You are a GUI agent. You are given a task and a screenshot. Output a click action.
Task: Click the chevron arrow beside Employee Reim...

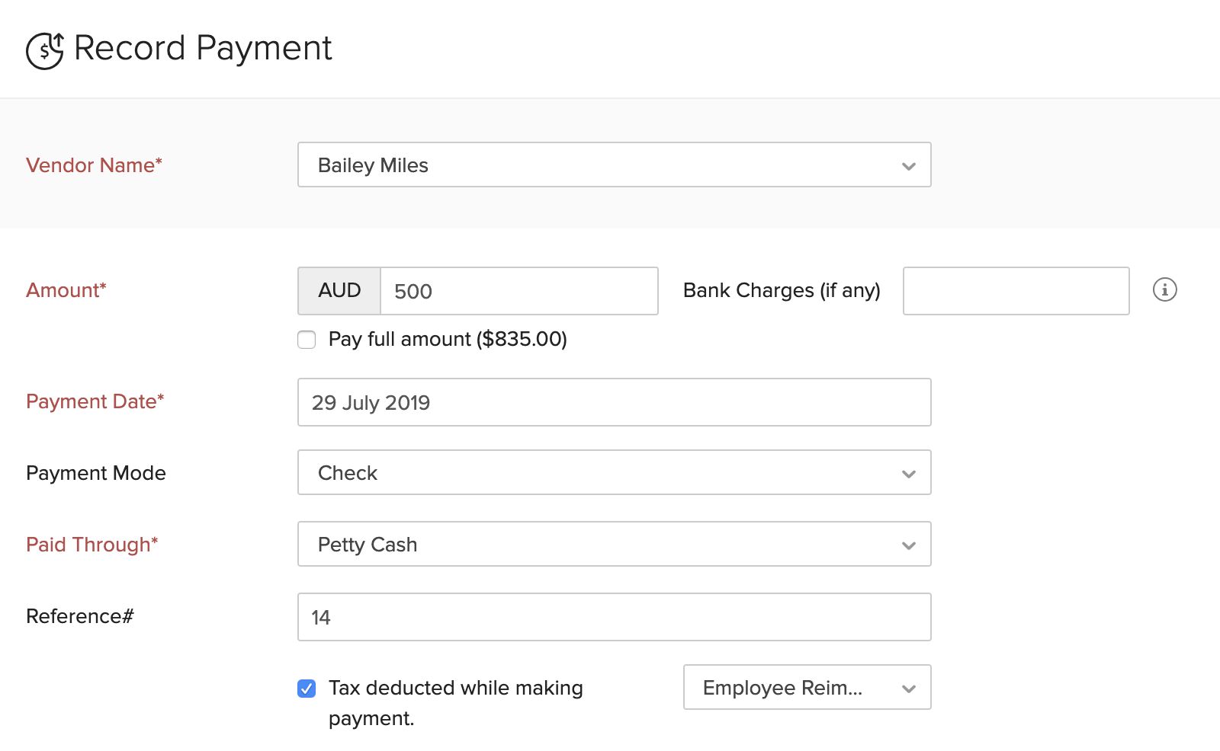coord(908,689)
